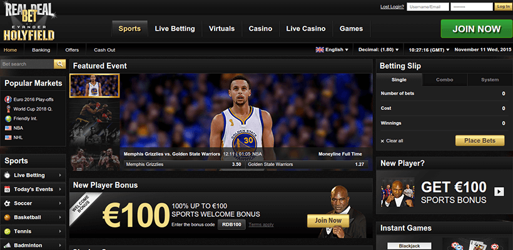513x250 pixels.
Task: Open the Offers menu item
Action: (72, 50)
